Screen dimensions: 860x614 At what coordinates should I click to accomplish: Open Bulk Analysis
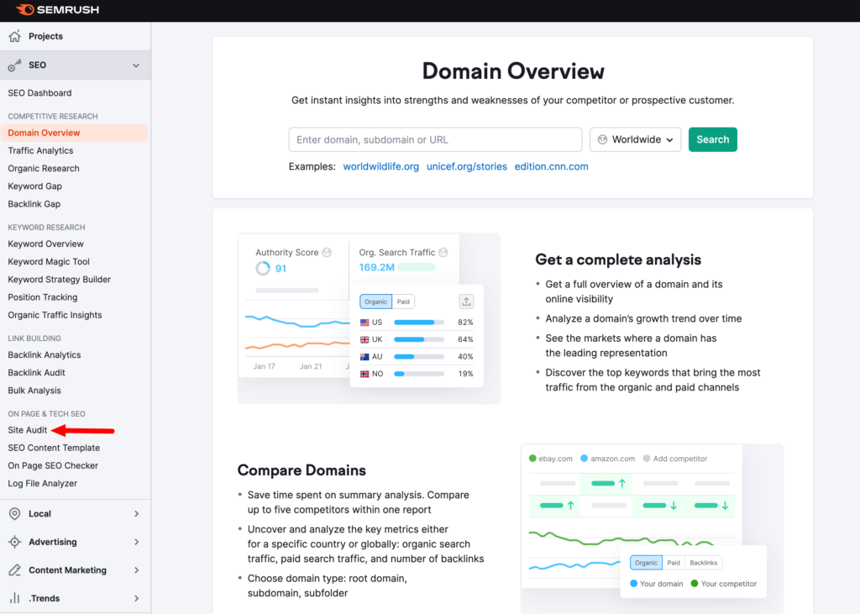click(34, 391)
